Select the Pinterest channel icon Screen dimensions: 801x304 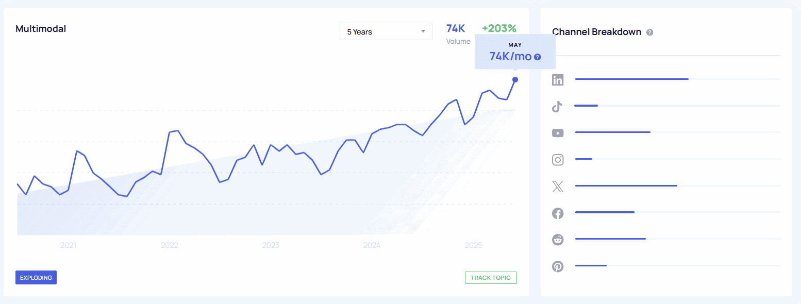click(558, 266)
